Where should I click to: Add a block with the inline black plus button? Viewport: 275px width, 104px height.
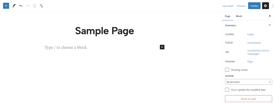[x=162, y=47]
